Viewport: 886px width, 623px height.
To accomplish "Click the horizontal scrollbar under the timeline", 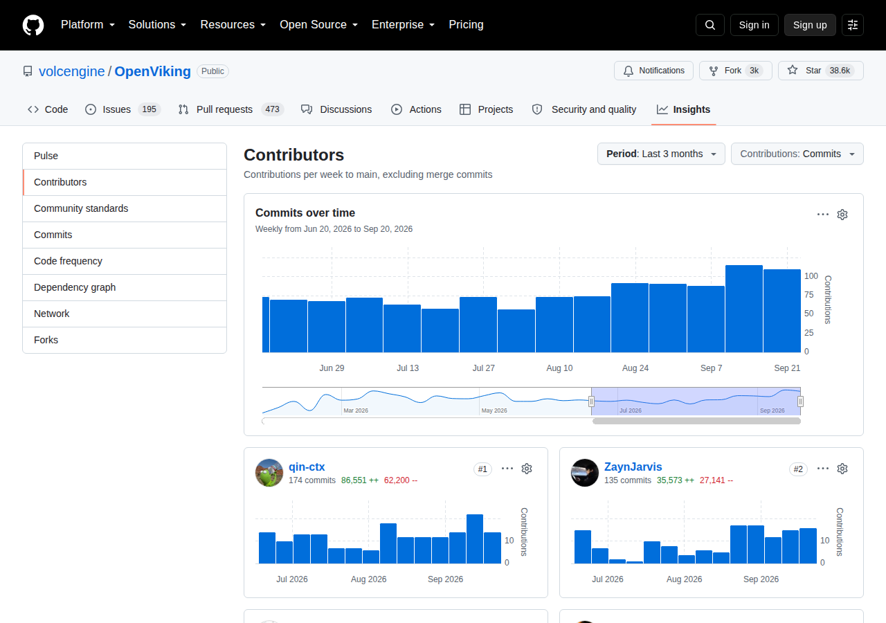I will pyautogui.click(x=696, y=421).
